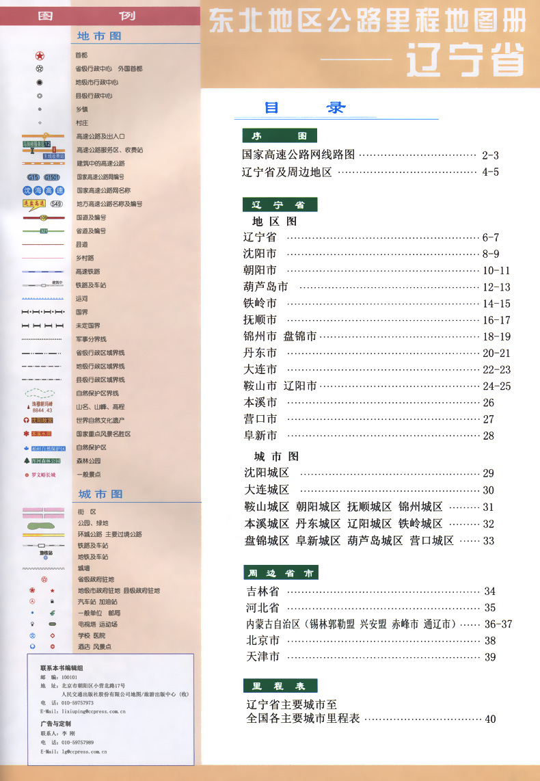Click the 周边省市 green section header
This screenshot has height=781, width=540.
[x=281, y=573]
